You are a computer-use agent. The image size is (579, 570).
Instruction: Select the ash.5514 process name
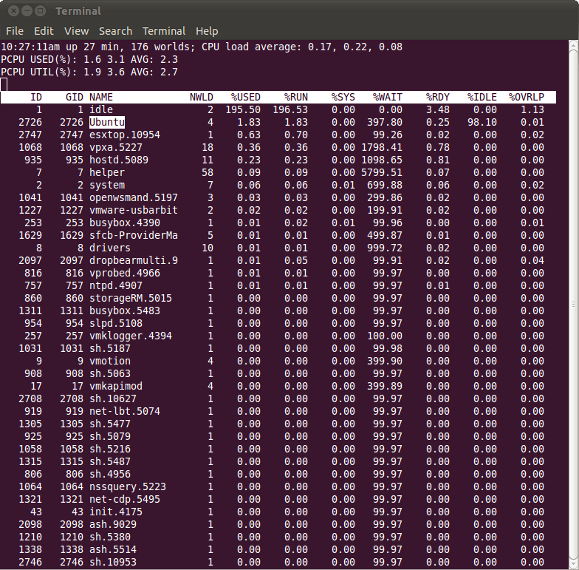click(113, 550)
